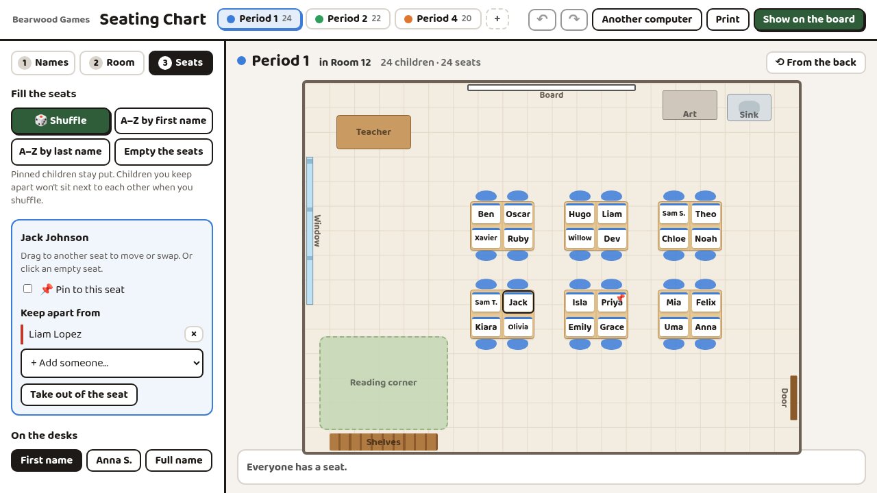
Task: Click the undo arrow button
Action: [x=542, y=19]
